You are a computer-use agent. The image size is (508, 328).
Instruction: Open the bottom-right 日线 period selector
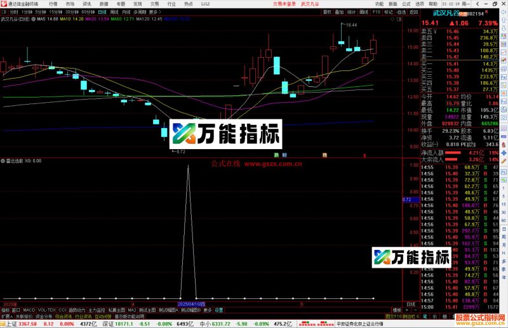click(411, 305)
